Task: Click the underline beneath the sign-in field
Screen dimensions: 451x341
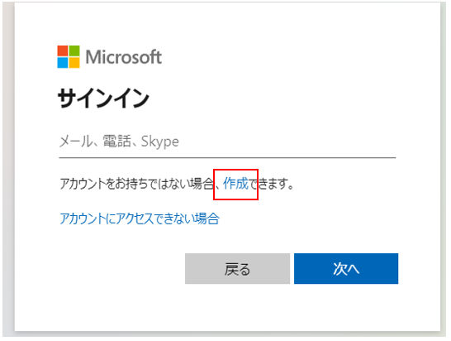Action: tap(227, 158)
